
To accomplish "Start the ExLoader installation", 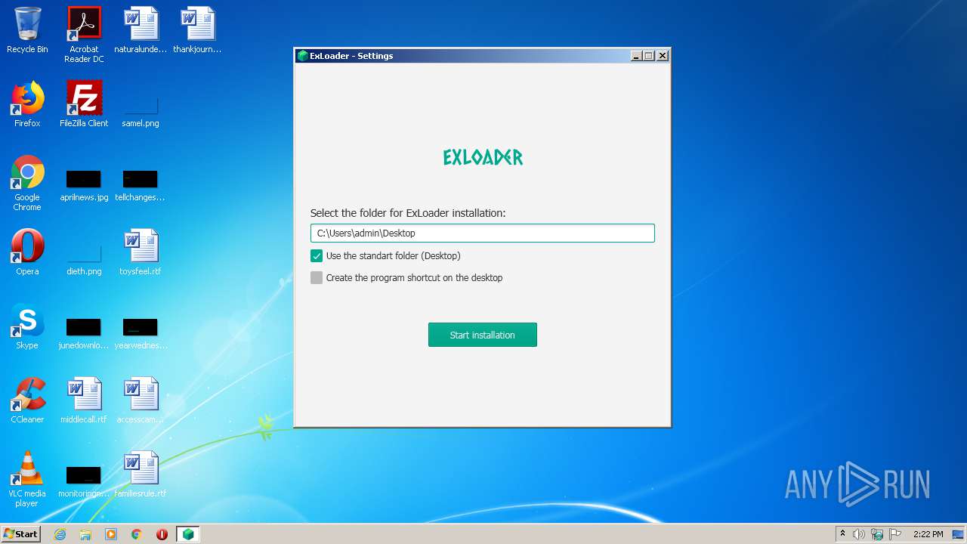I will (482, 335).
